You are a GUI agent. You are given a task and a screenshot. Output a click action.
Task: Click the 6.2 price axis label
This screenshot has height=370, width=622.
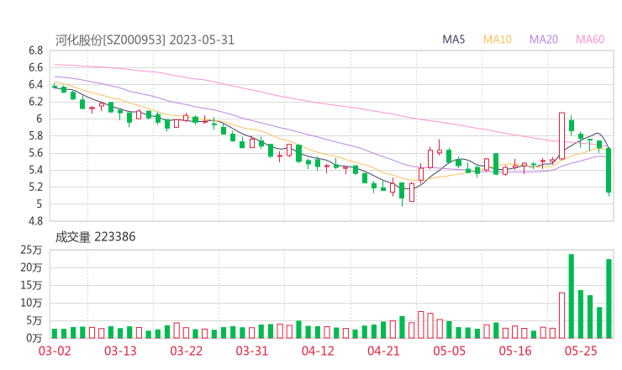pyautogui.click(x=35, y=102)
